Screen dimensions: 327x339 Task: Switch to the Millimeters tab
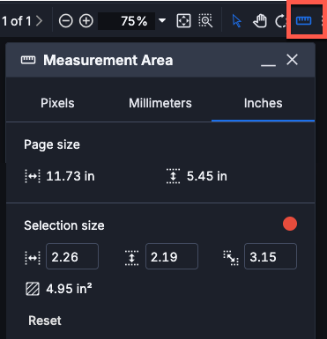pos(160,103)
